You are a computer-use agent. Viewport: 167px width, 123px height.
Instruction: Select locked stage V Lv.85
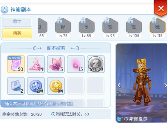click(87, 28)
